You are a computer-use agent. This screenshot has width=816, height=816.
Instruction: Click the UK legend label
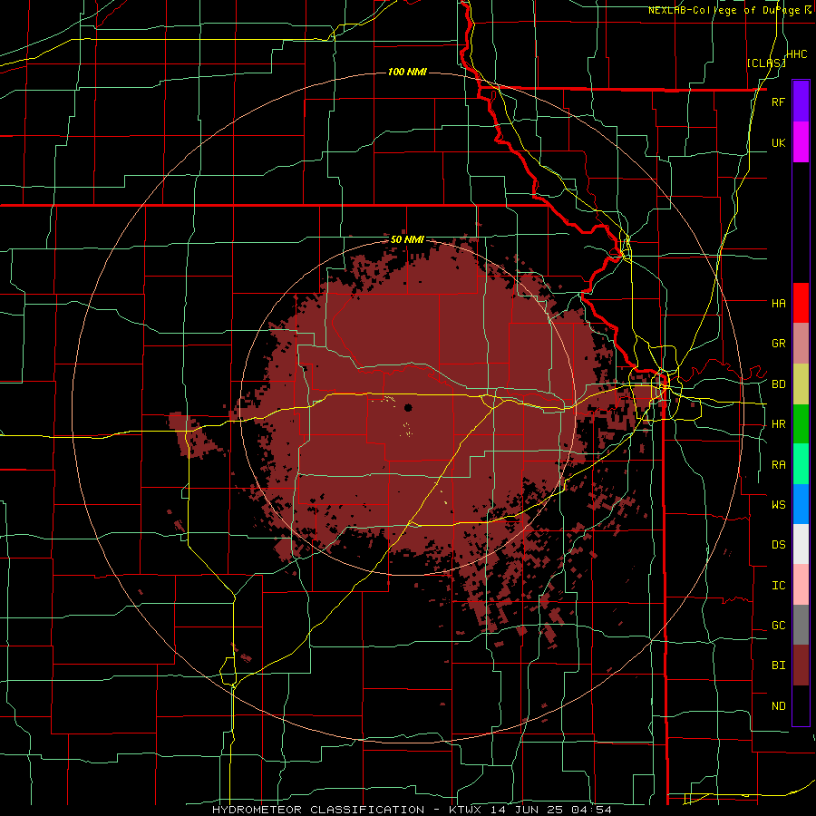pyautogui.click(x=778, y=142)
